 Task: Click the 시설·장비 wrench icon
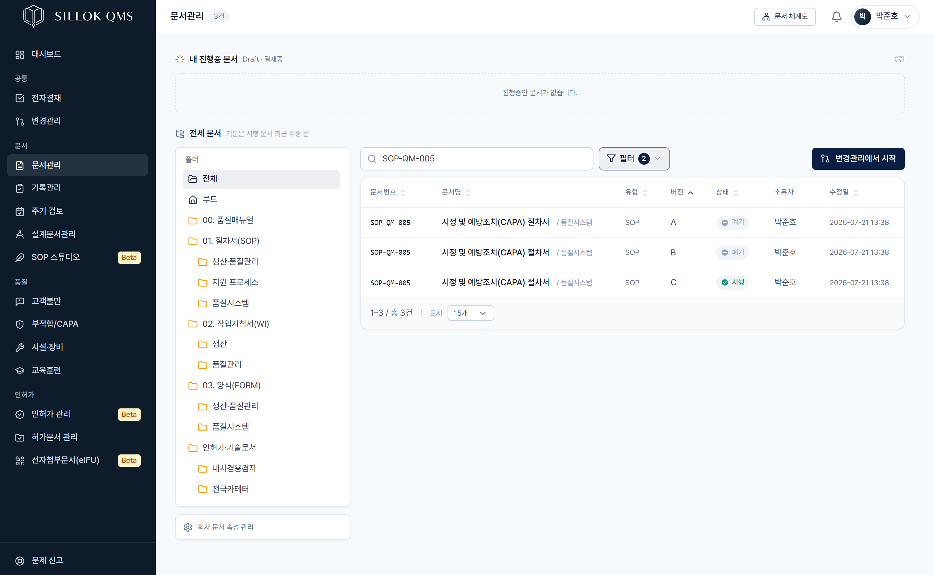tap(20, 347)
